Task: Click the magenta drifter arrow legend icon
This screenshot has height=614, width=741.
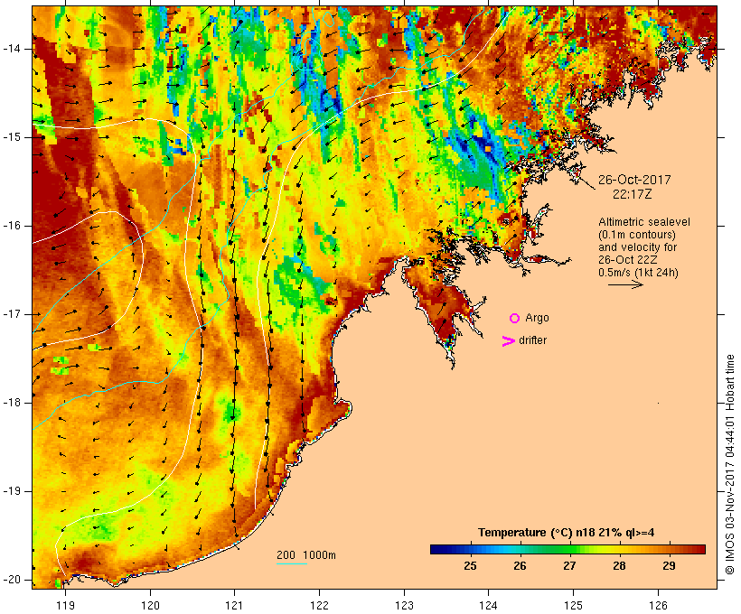Action: pos(509,341)
